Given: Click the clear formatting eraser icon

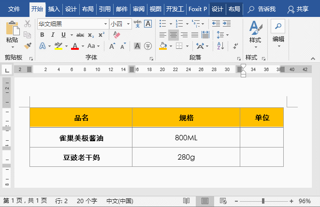Looking at the screenshot, I should click(116, 35).
